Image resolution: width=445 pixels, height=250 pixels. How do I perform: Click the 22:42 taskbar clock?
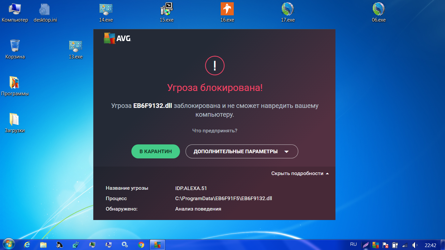[430, 245]
